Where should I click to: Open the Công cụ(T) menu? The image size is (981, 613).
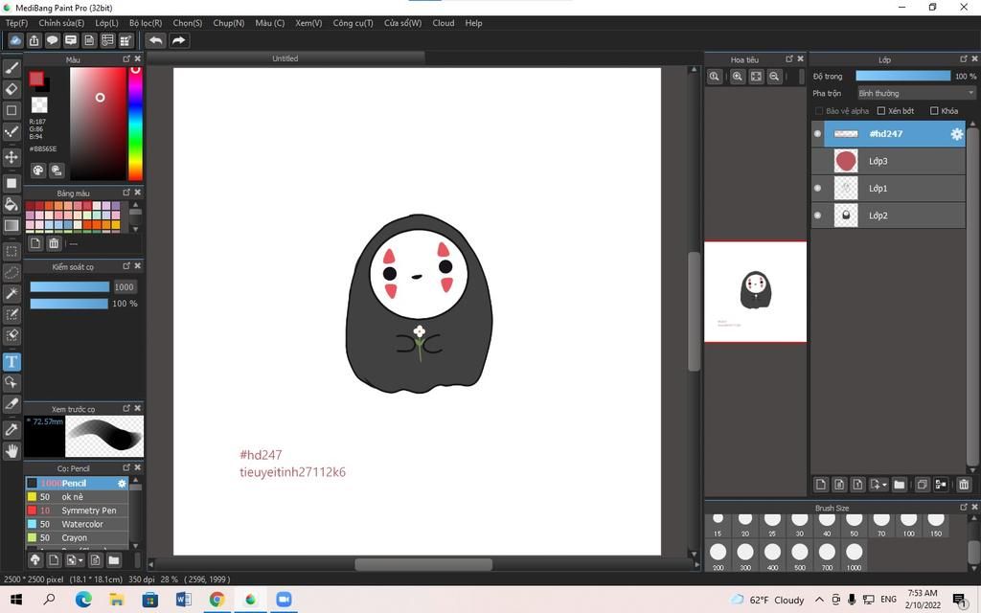click(353, 23)
